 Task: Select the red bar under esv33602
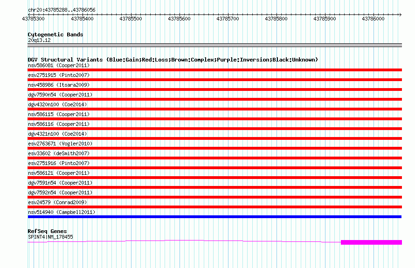coord(214,158)
